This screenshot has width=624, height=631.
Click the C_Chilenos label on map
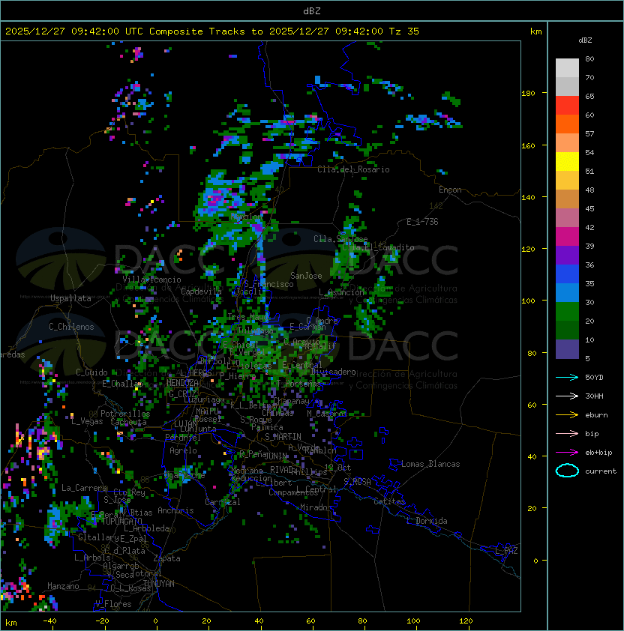(71, 327)
